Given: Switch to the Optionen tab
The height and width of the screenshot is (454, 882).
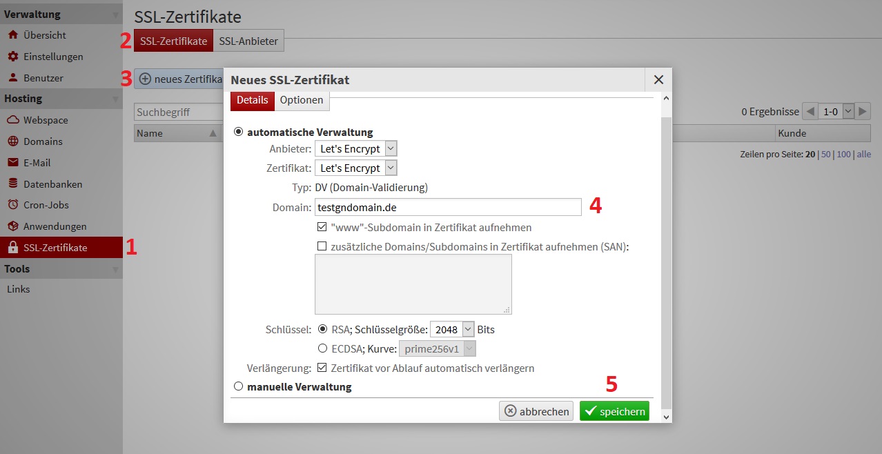Looking at the screenshot, I should (x=302, y=100).
